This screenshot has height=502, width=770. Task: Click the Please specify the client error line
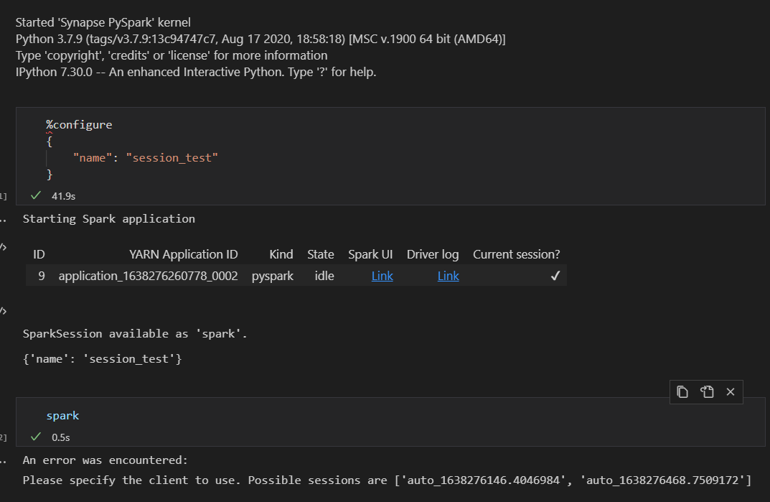tap(387, 480)
